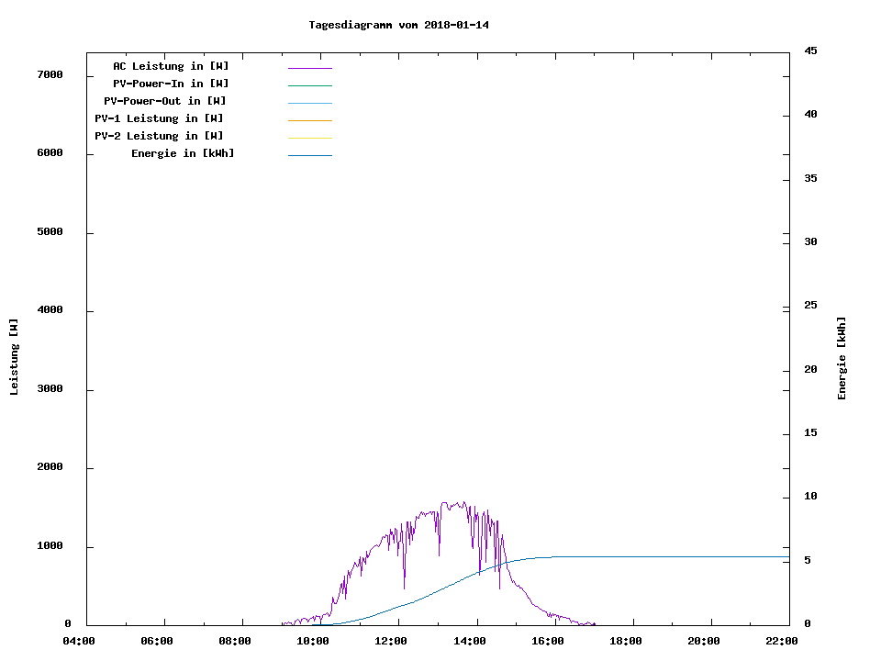Screen dimensions: 881x661
Task: Click the 7000 value on the power axis
Action: 50,74
